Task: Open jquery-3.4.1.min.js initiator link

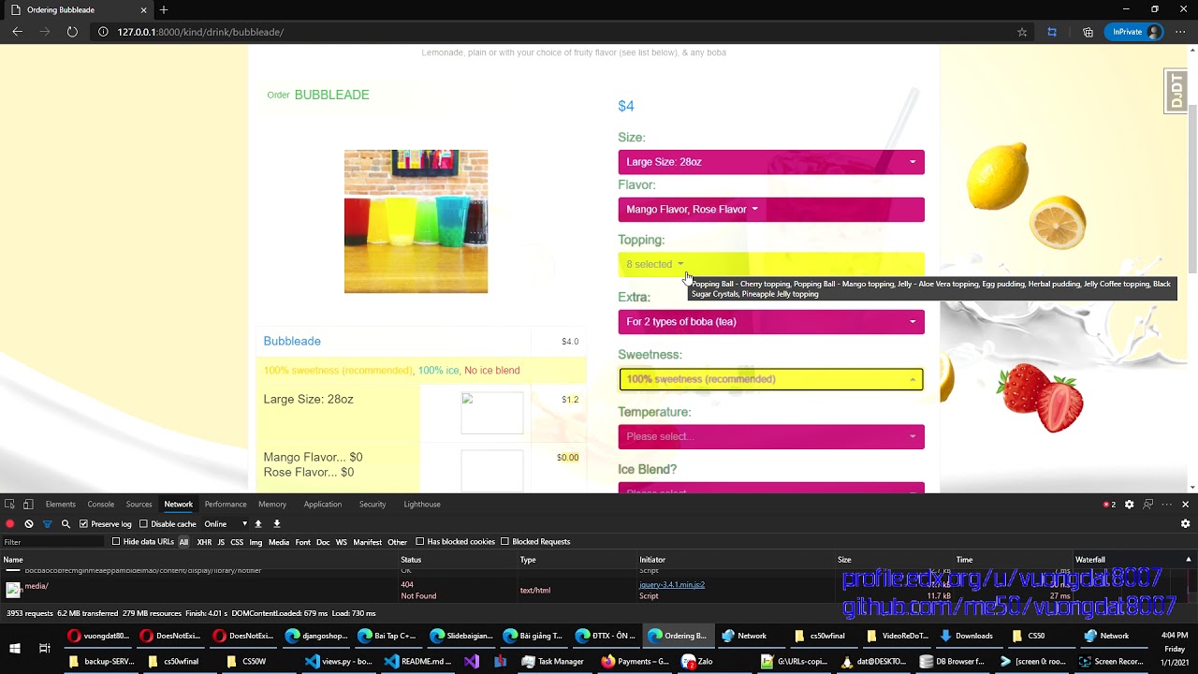Action: 672,585
